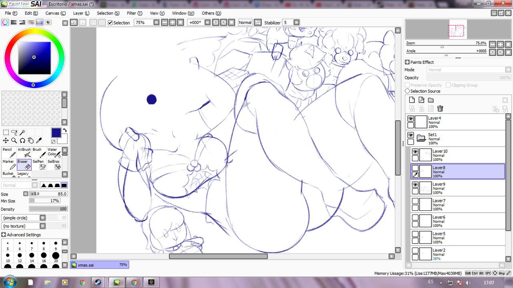Click the foreground color swatch

(56, 133)
